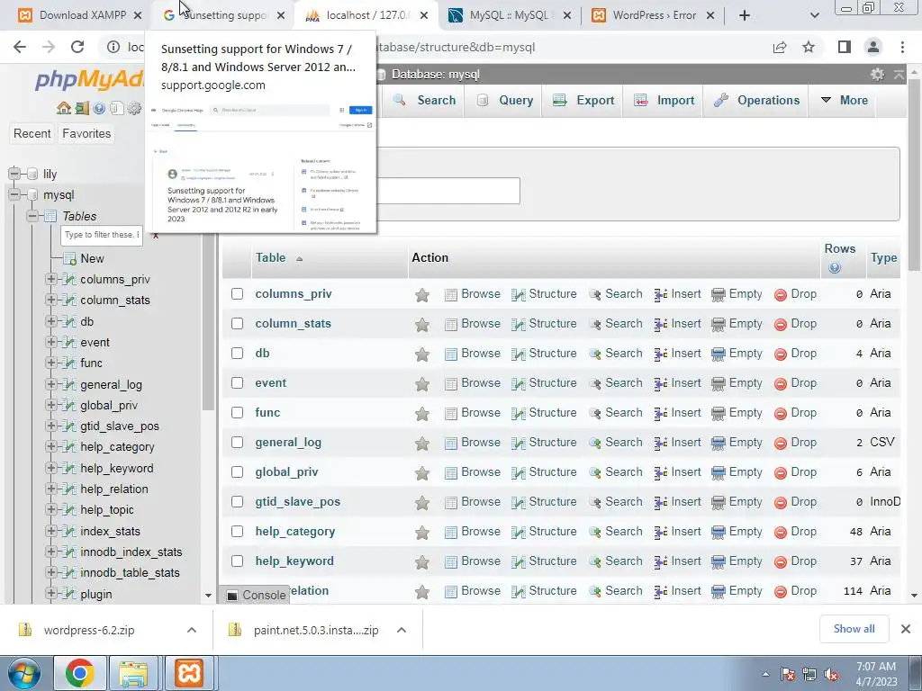922x691 pixels.
Task: Open Structure for the event table
Action: click(544, 383)
